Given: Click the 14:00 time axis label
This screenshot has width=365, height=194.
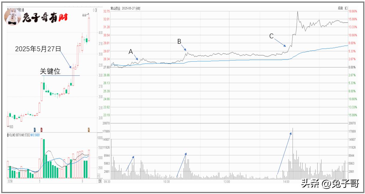Looking at the screenshot, I should tap(286, 182).
